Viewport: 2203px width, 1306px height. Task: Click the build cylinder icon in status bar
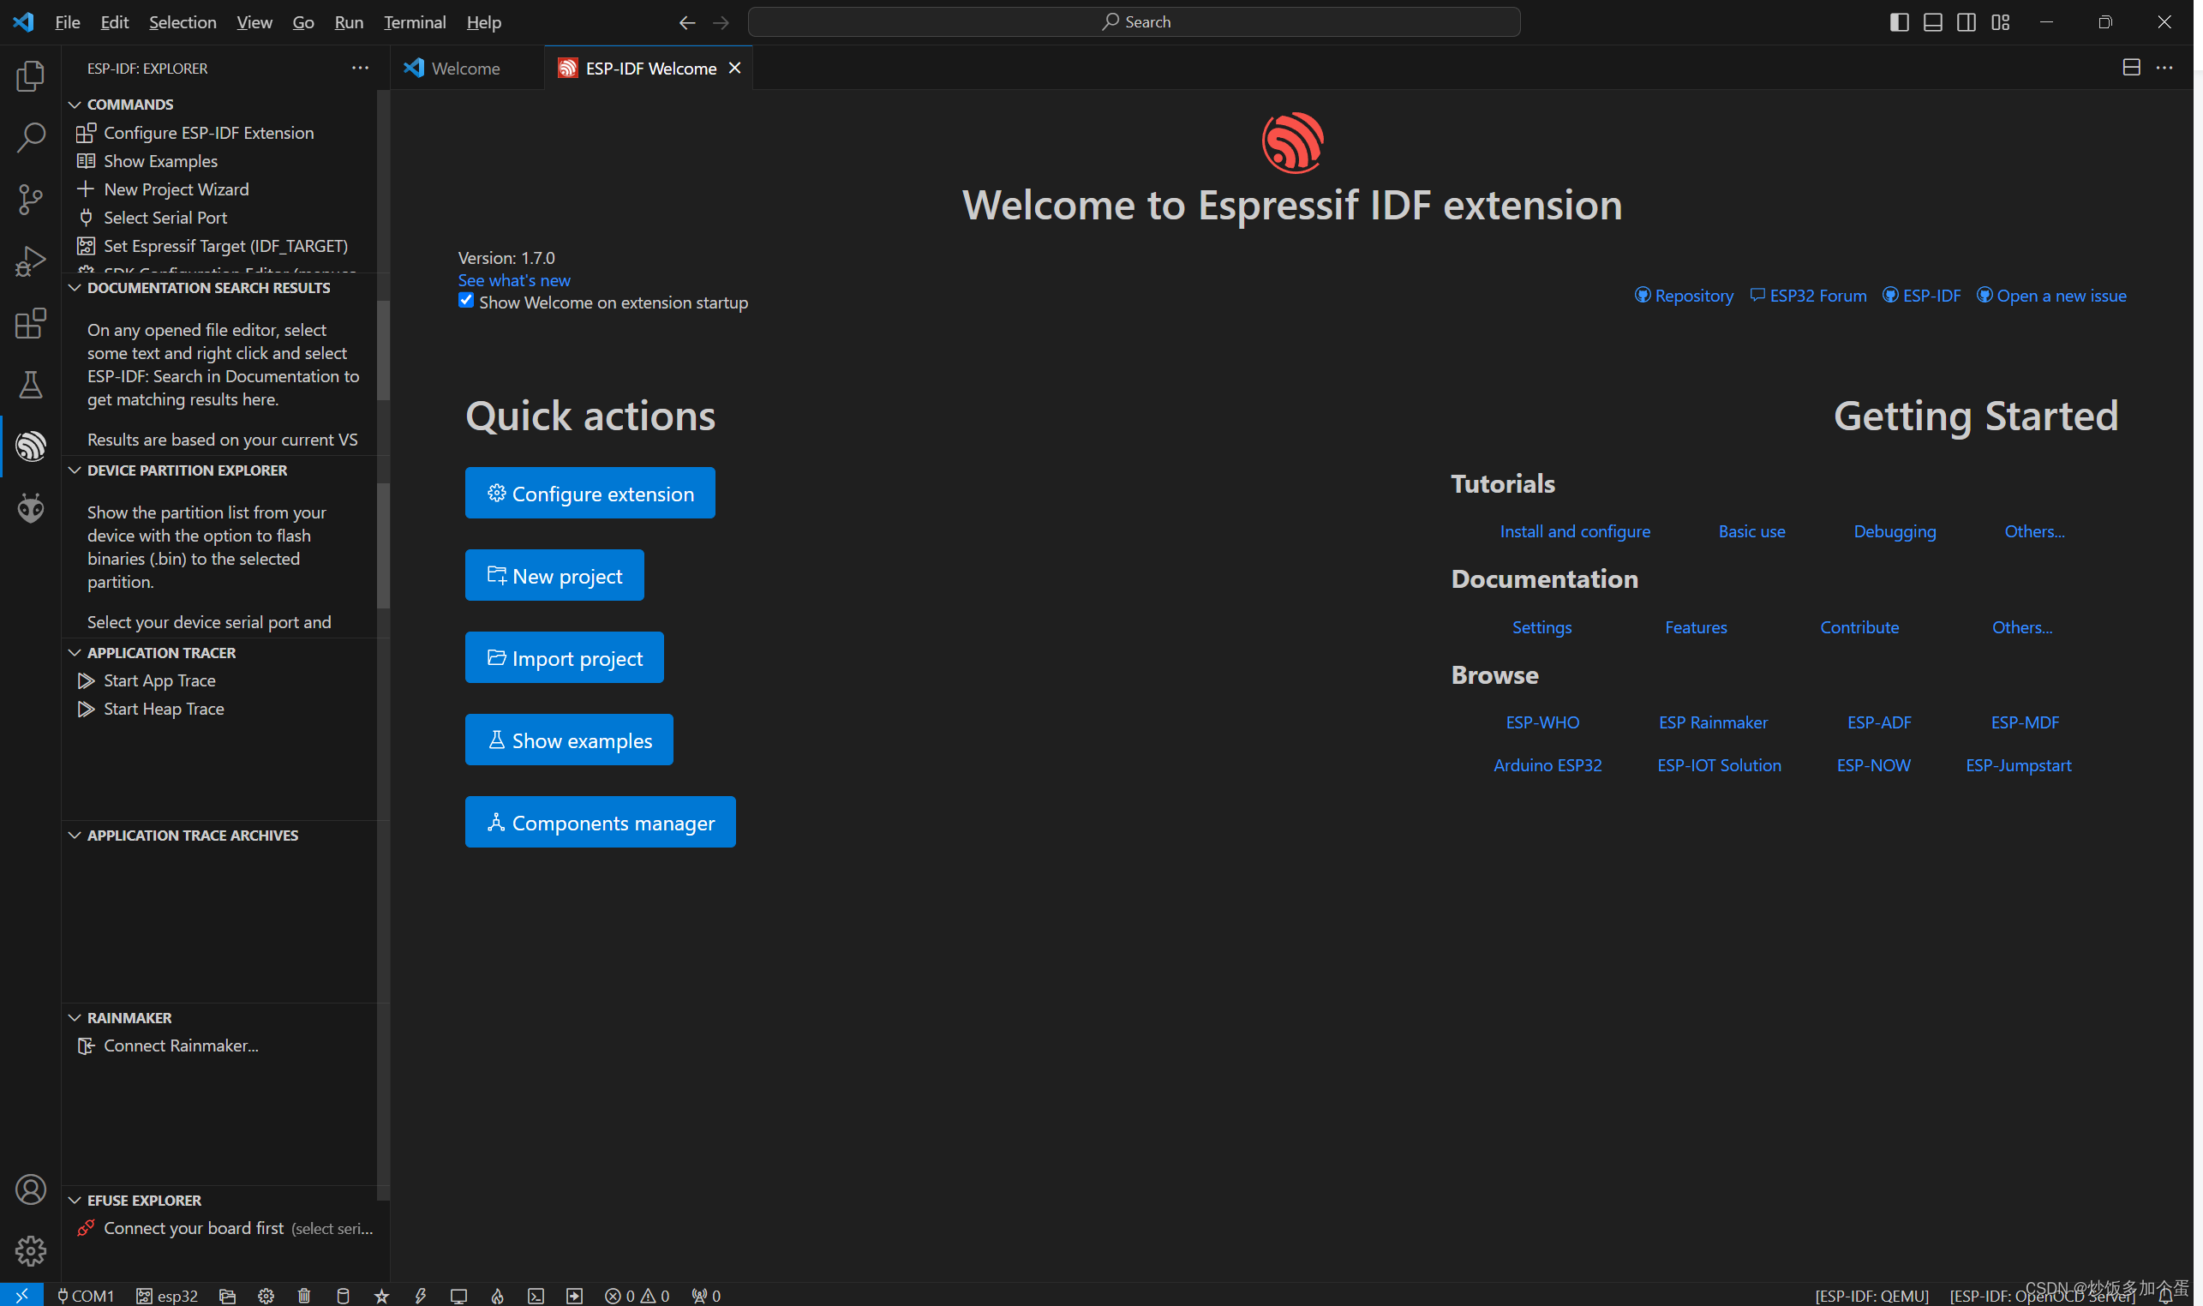pos(343,1296)
